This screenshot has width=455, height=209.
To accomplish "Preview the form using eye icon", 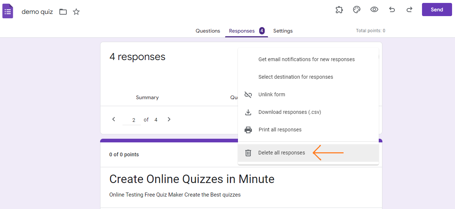I will [x=374, y=10].
